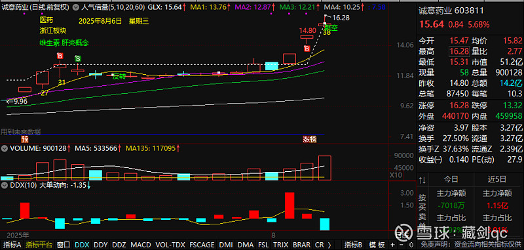Click the 预 forecast tag on chart
The width and height of the screenshot is (524, 250).
click(x=25, y=139)
